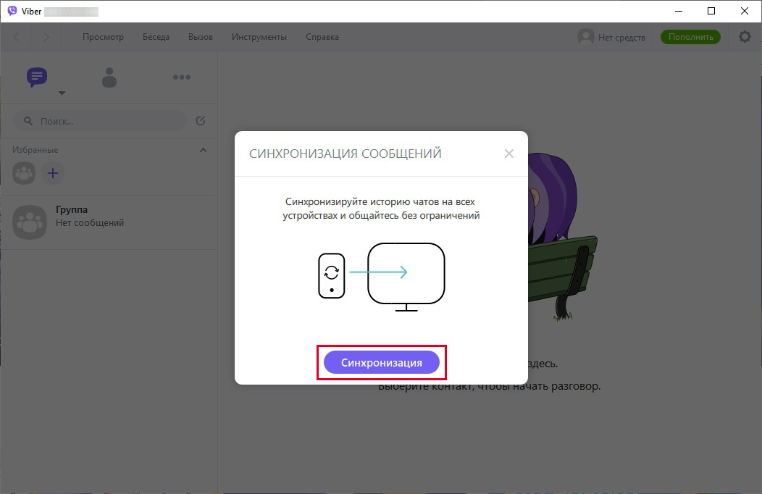Open the Беседа menu
The height and width of the screenshot is (494, 762).
pos(156,36)
